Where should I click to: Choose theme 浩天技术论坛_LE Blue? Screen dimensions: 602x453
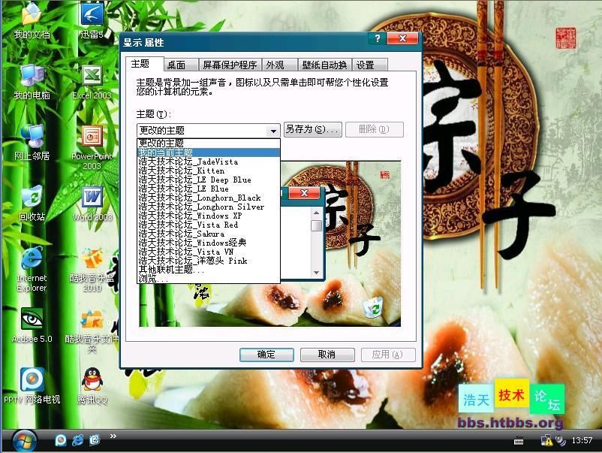coord(209,189)
